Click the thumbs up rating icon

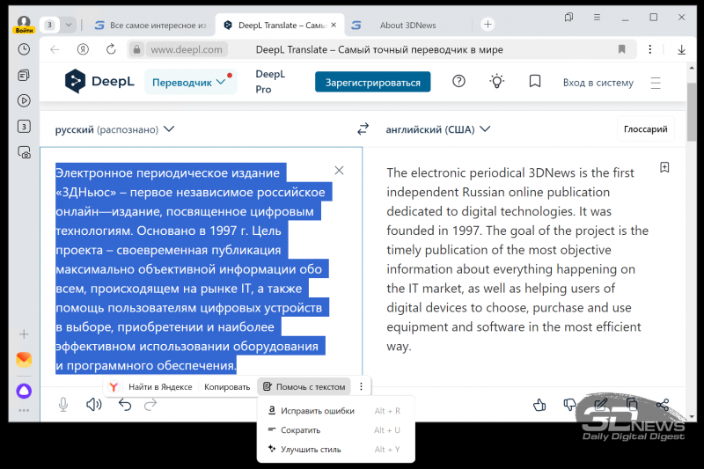click(x=539, y=405)
